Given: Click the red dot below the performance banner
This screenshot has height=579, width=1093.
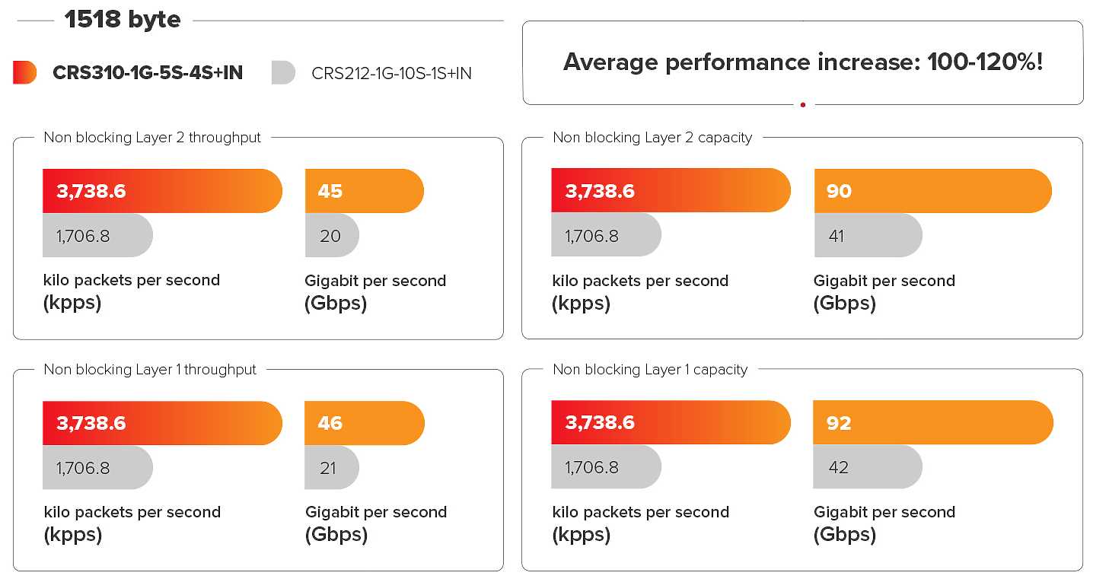Looking at the screenshot, I should (803, 105).
